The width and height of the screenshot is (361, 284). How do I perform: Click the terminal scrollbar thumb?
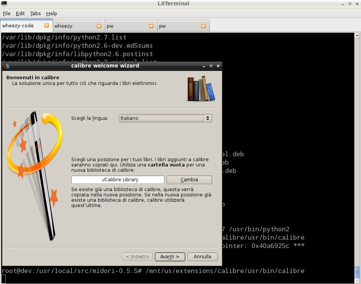pyautogui.click(x=357, y=272)
